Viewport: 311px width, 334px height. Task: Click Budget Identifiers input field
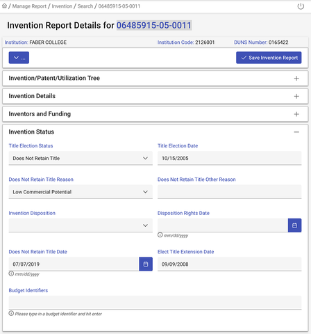pyautogui.click(x=155, y=303)
